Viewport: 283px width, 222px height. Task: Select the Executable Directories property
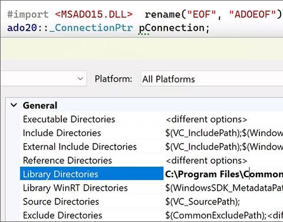[69, 120]
